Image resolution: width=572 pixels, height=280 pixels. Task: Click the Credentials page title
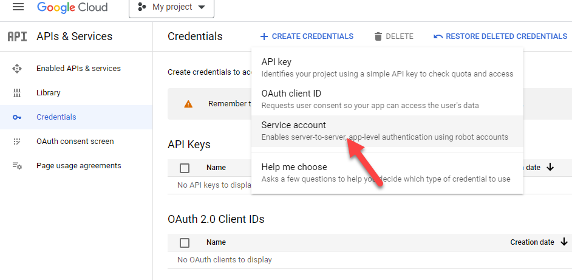(195, 36)
